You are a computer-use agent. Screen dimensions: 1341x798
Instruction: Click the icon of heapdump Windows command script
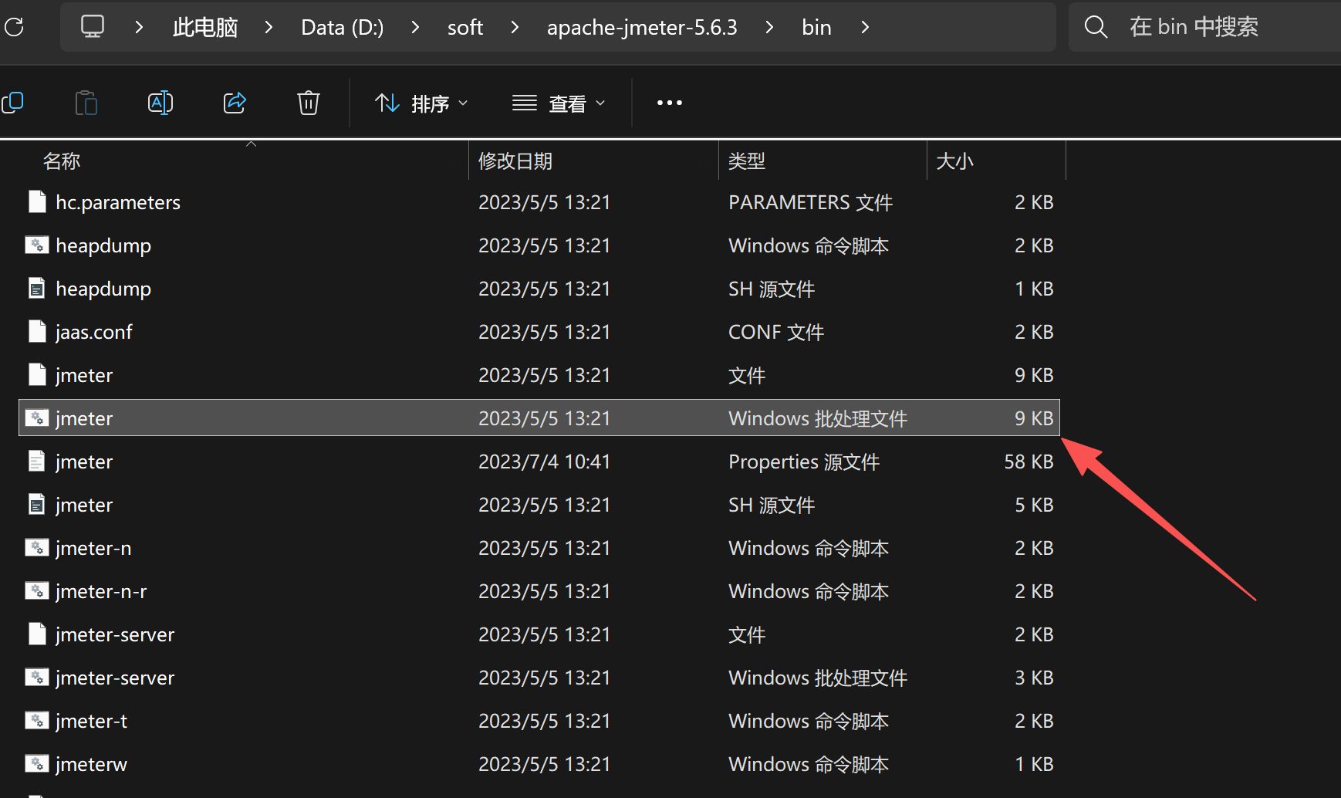point(37,245)
